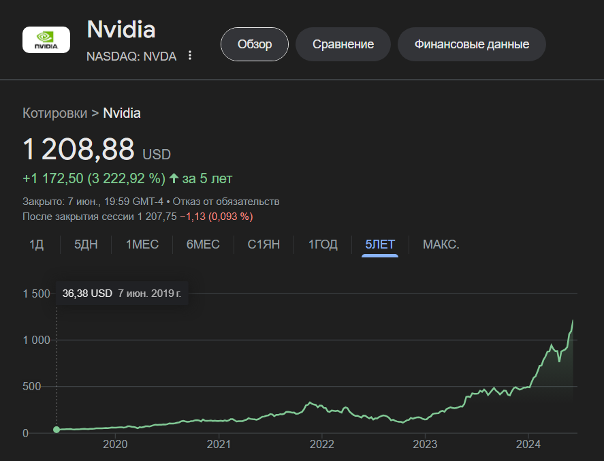Click the 2022 label on chart axis

[x=321, y=445]
